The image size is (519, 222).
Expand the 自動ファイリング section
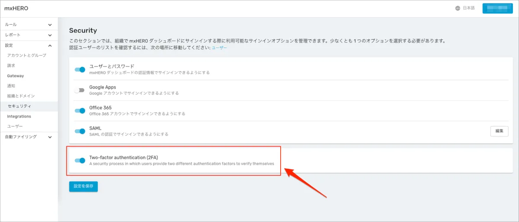[29, 137]
